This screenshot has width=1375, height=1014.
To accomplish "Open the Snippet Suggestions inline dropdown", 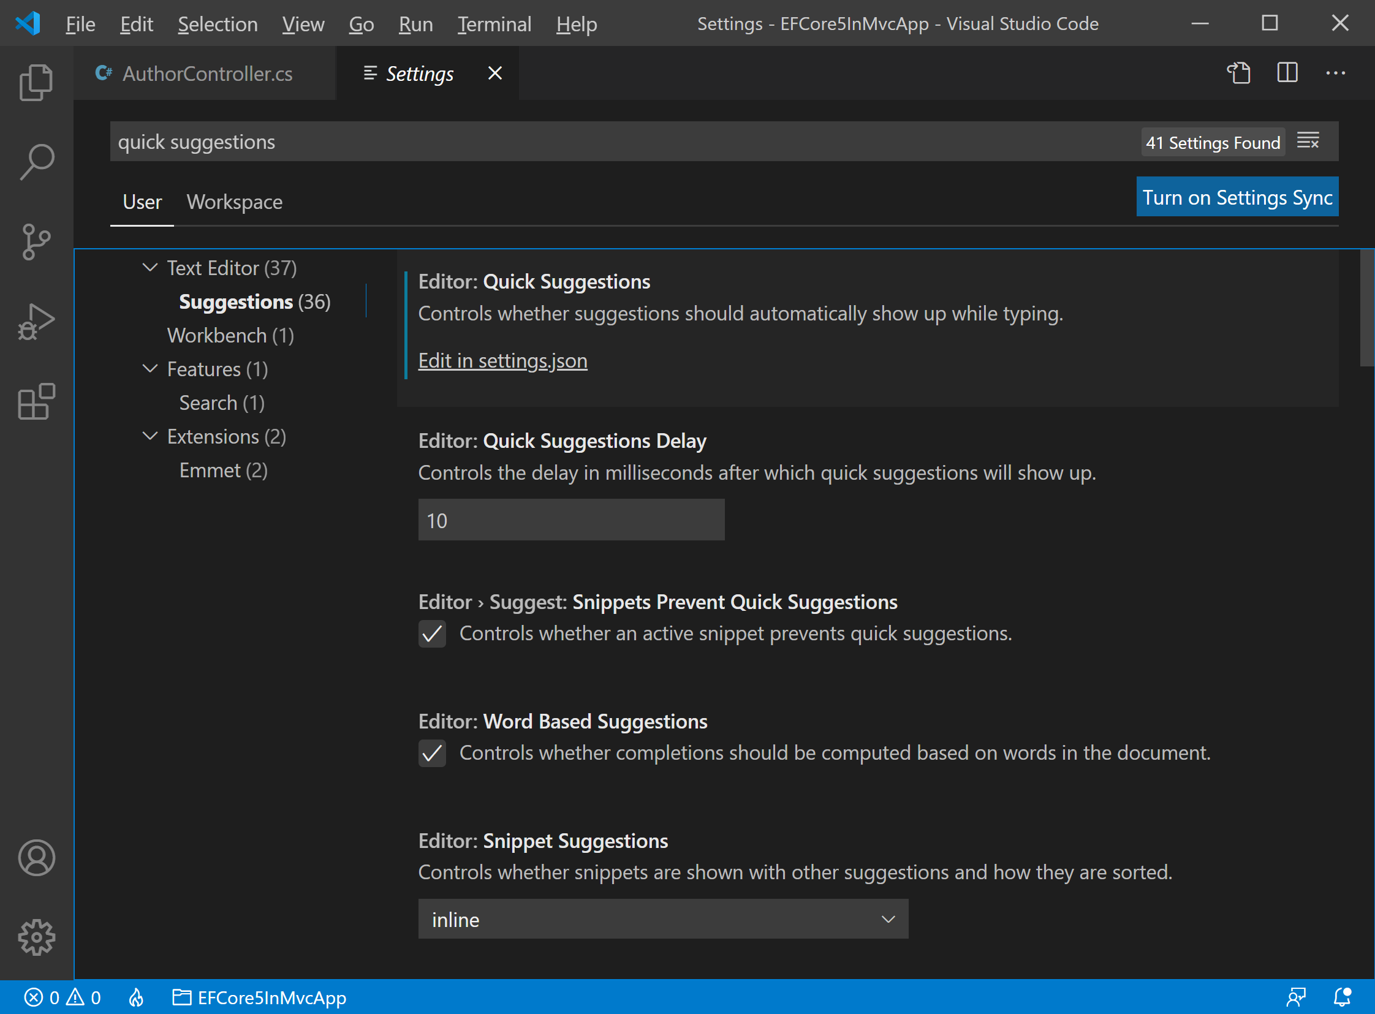I will [663, 920].
